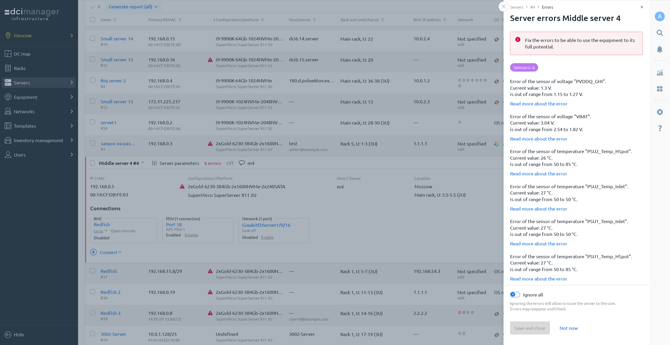Viewport: 670px width, 345px height.
Task: Expand the Moscow location selector
Action: click(x=39, y=35)
